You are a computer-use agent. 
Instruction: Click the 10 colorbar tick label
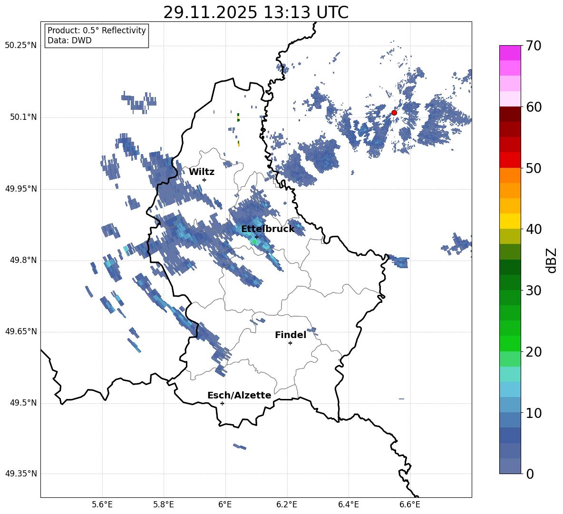pos(534,413)
